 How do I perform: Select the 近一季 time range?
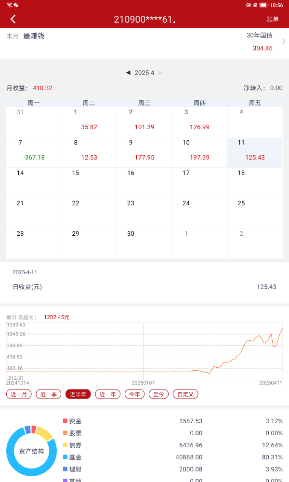point(49,394)
